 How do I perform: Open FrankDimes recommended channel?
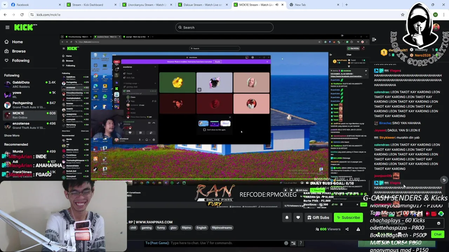pyautogui.click(x=30, y=173)
